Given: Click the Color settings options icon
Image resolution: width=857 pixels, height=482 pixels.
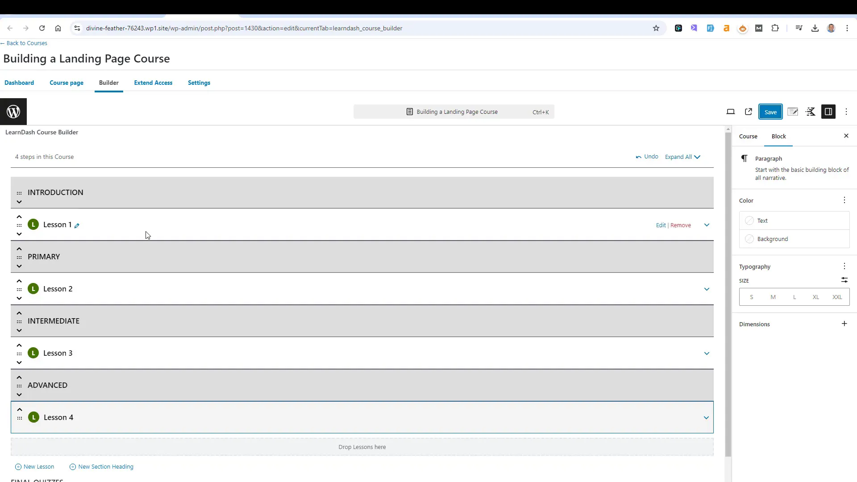Looking at the screenshot, I should 845,200.
